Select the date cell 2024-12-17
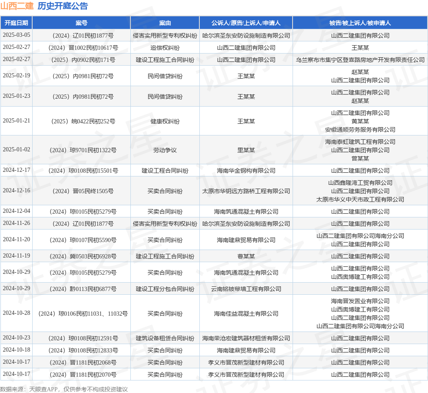Image resolution: width=428 pixels, height=393 pixels. coord(16,170)
